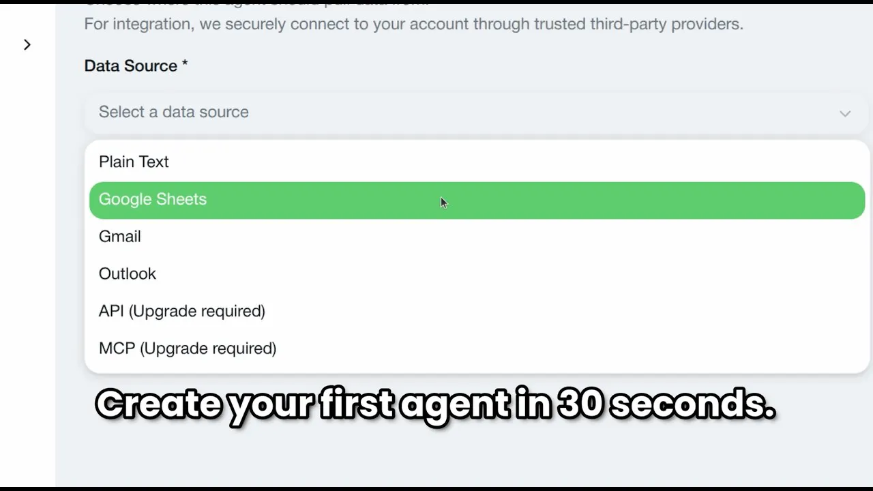Select the highlighted Google Sheets option
The image size is (873, 491).
click(477, 200)
